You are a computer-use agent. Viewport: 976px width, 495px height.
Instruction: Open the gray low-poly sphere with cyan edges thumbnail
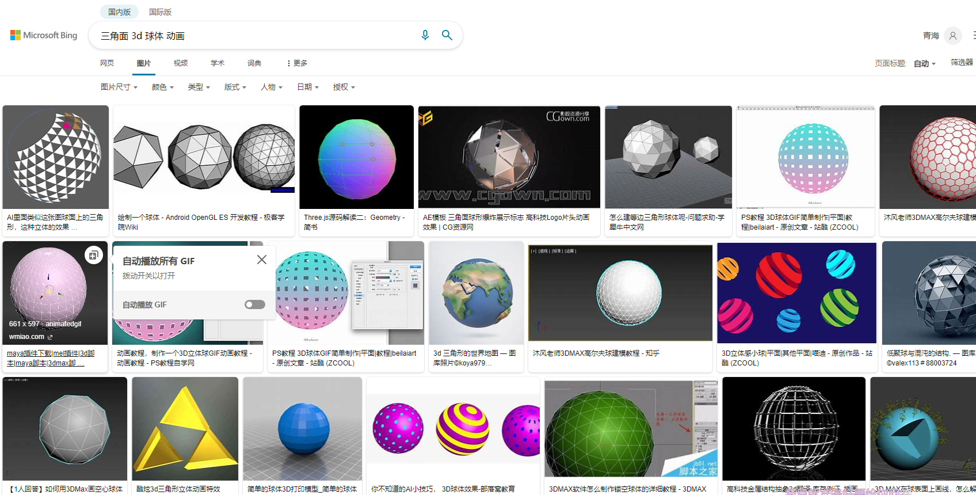(65, 429)
